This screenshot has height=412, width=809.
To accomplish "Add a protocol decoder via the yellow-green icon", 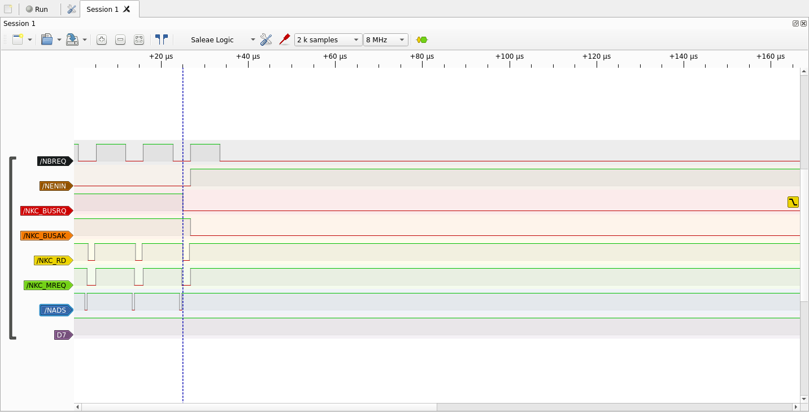I will 421,40.
